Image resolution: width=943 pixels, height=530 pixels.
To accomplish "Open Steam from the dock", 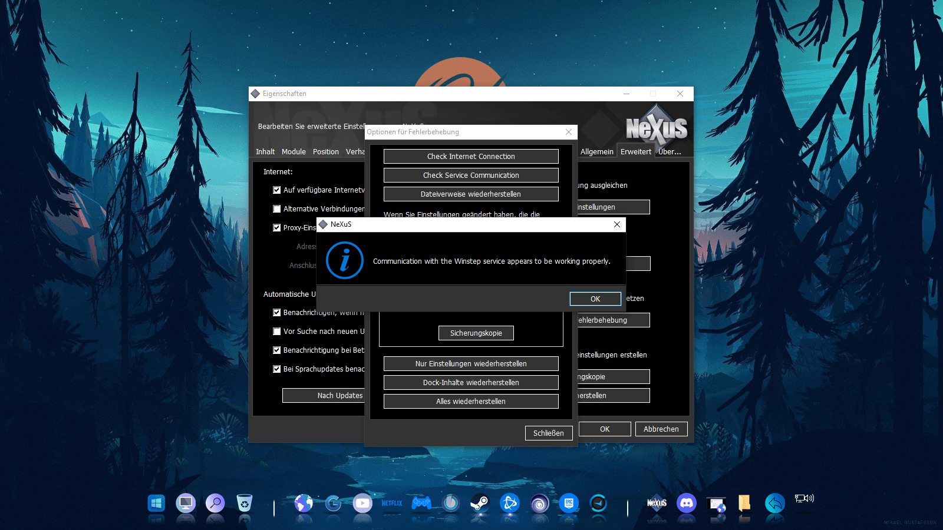I will point(480,503).
